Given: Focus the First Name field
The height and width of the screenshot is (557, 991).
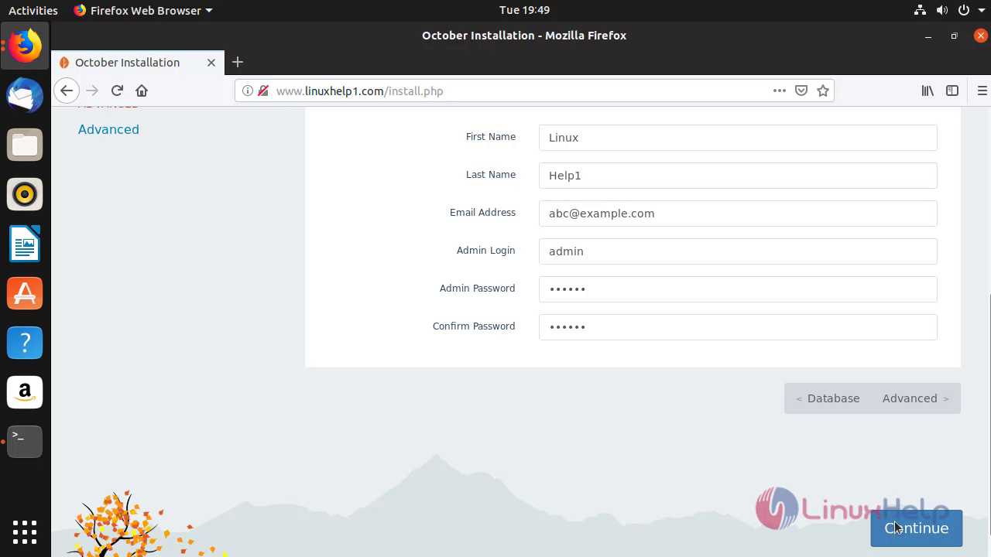Looking at the screenshot, I should pos(738,138).
